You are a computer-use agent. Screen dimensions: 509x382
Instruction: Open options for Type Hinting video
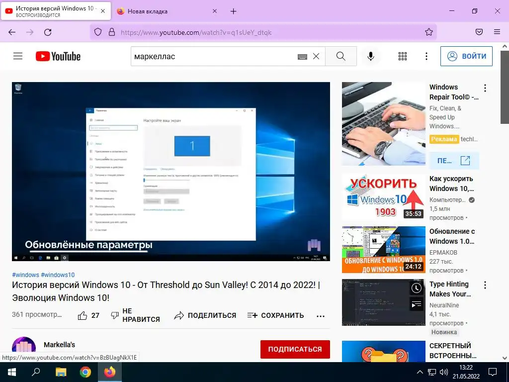point(485,285)
